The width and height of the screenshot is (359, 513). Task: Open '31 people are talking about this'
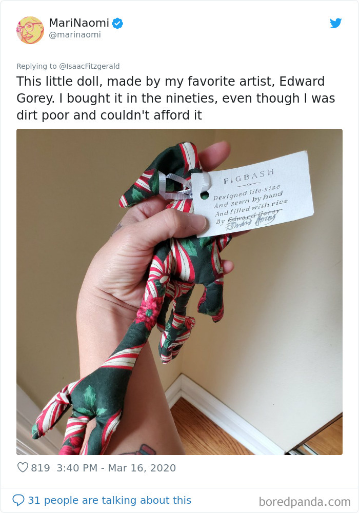(x=110, y=500)
